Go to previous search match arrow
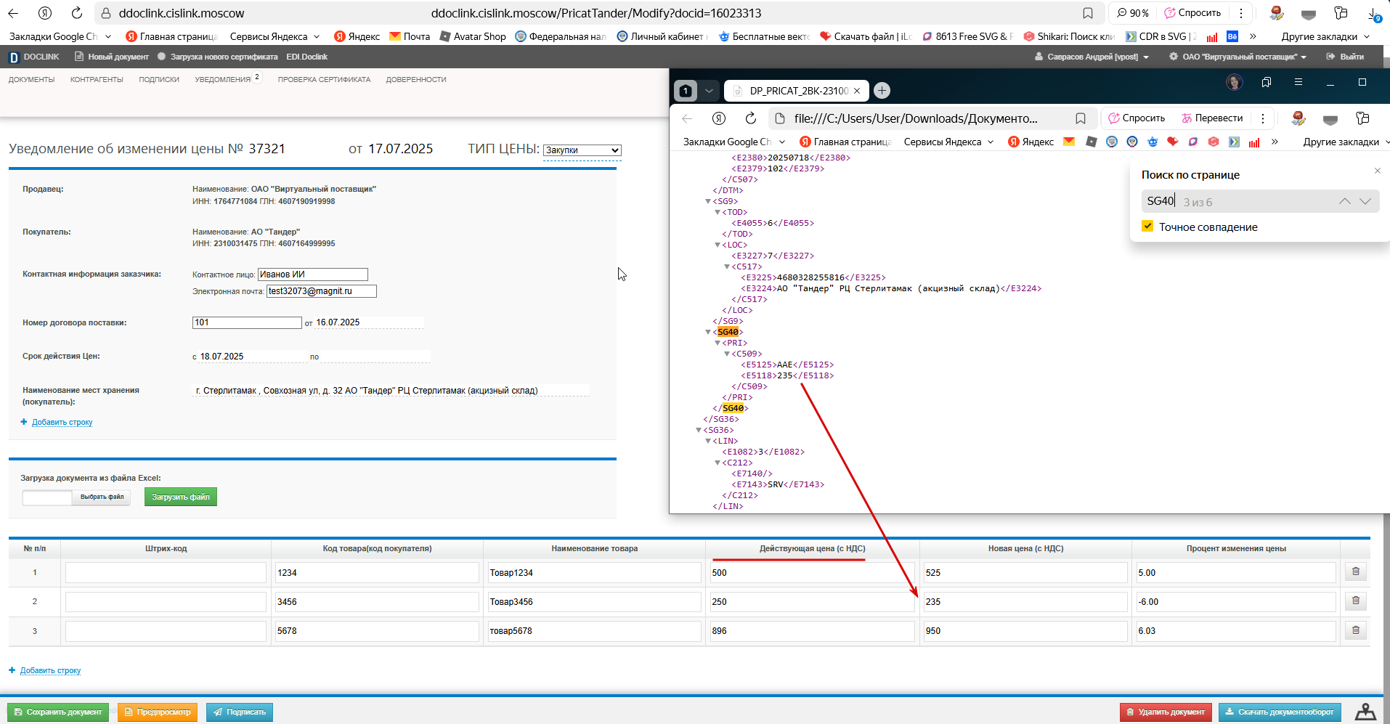Viewport: 1390px width, 724px height. 1345,201
